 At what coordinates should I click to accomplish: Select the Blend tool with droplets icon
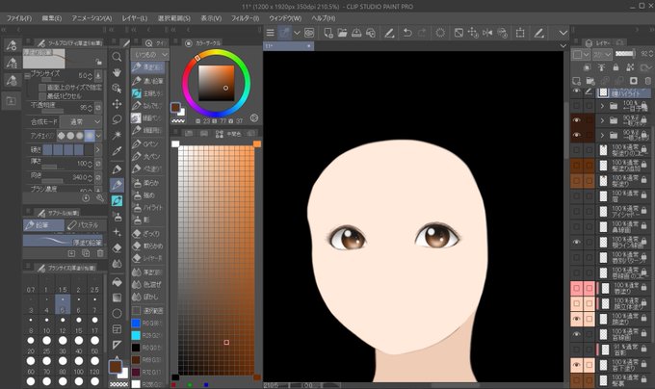[117, 264]
